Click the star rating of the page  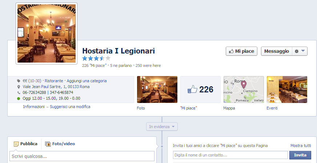tap(96, 59)
